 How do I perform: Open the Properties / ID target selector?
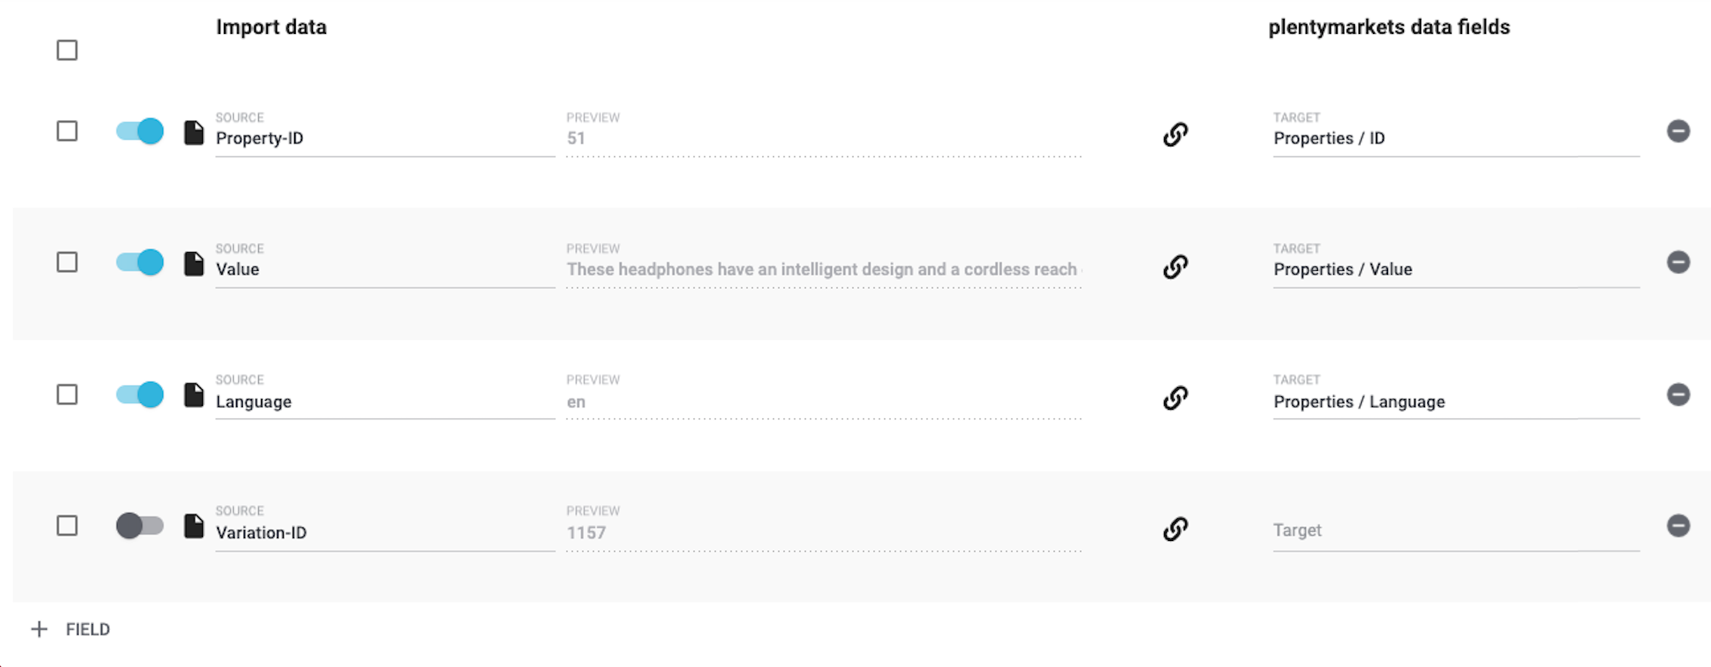(x=1455, y=138)
